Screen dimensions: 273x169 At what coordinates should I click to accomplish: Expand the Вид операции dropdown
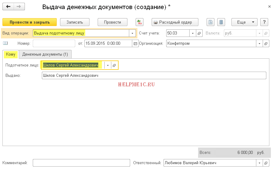click(x=133, y=33)
